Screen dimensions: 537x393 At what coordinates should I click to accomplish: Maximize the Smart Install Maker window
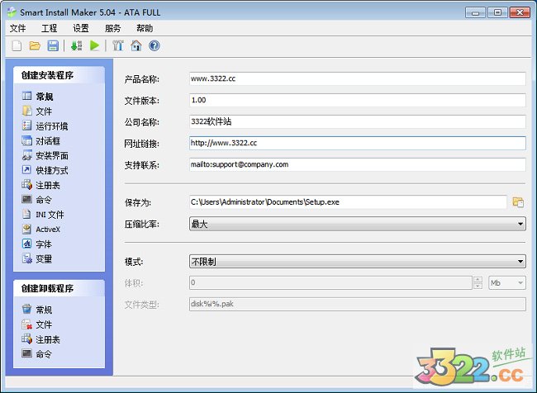pos(497,12)
